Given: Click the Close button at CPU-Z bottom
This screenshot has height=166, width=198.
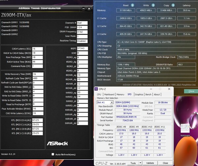Looking at the screenshot, I should pos(165,163).
